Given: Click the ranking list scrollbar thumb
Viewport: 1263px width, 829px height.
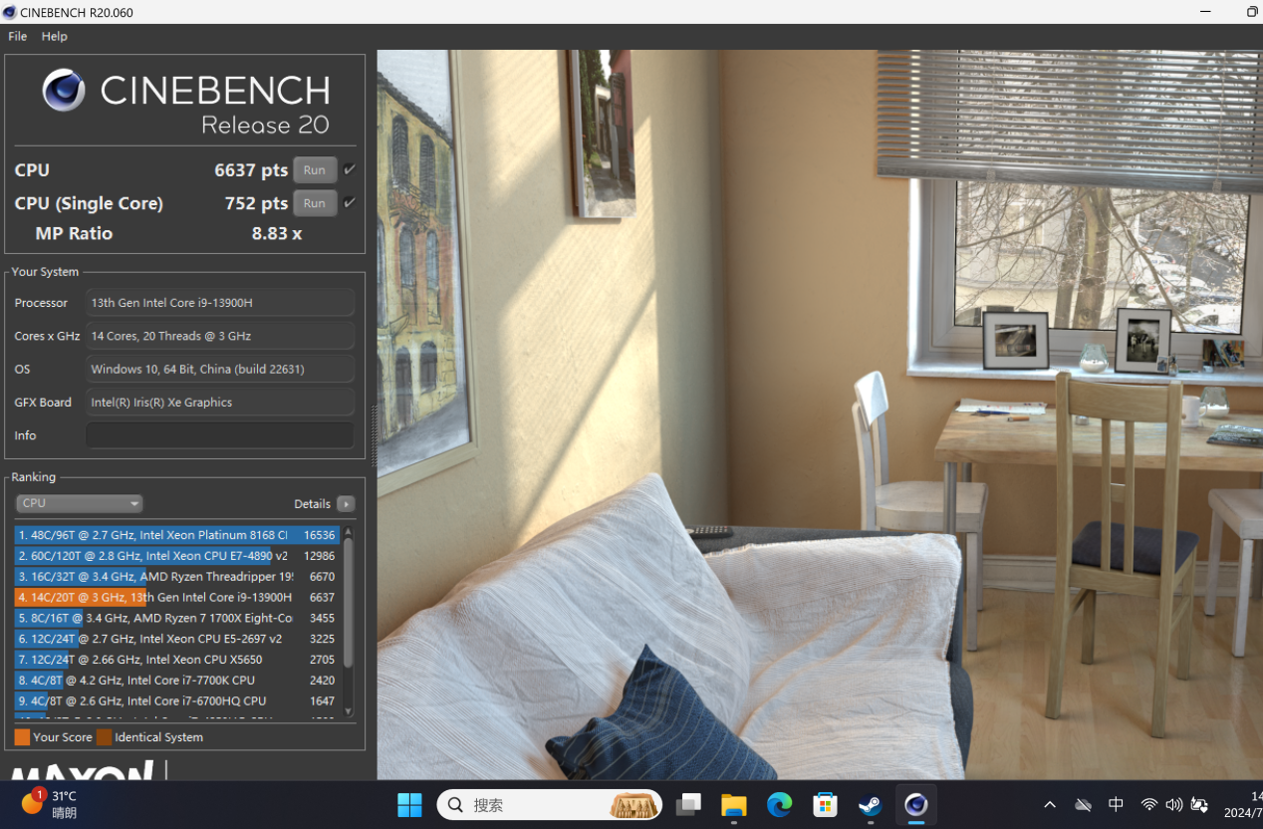Looking at the screenshot, I should coord(349,603).
